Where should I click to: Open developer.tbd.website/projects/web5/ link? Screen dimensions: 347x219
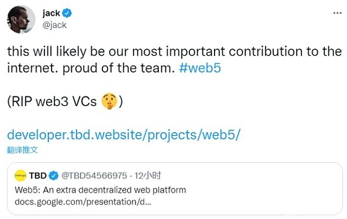123,135
